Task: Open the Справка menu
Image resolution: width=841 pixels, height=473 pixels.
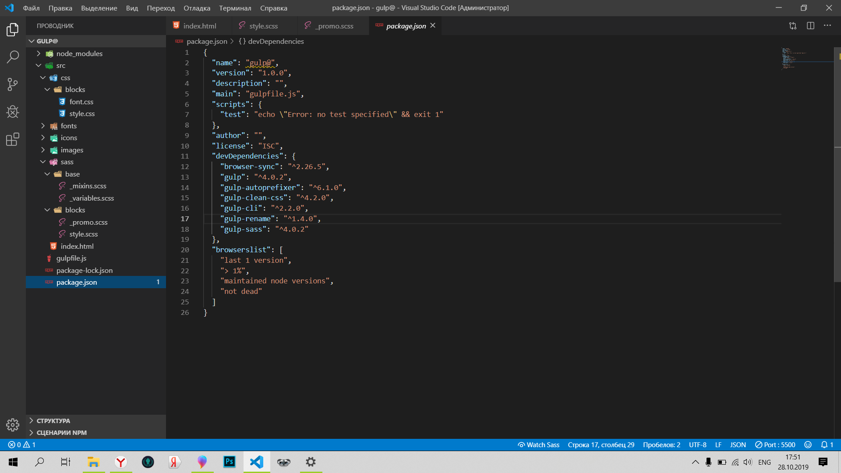Action: coord(273,8)
